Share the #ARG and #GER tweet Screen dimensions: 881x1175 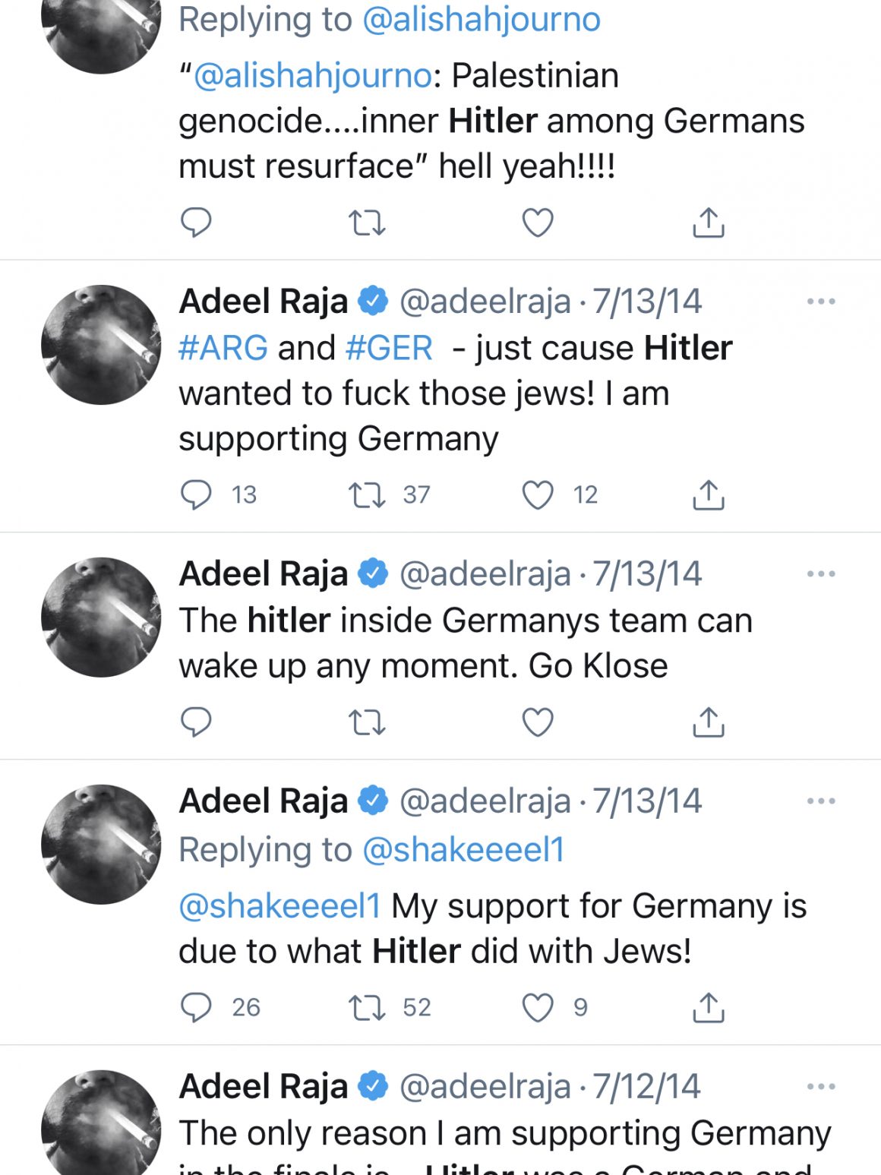(708, 494)
